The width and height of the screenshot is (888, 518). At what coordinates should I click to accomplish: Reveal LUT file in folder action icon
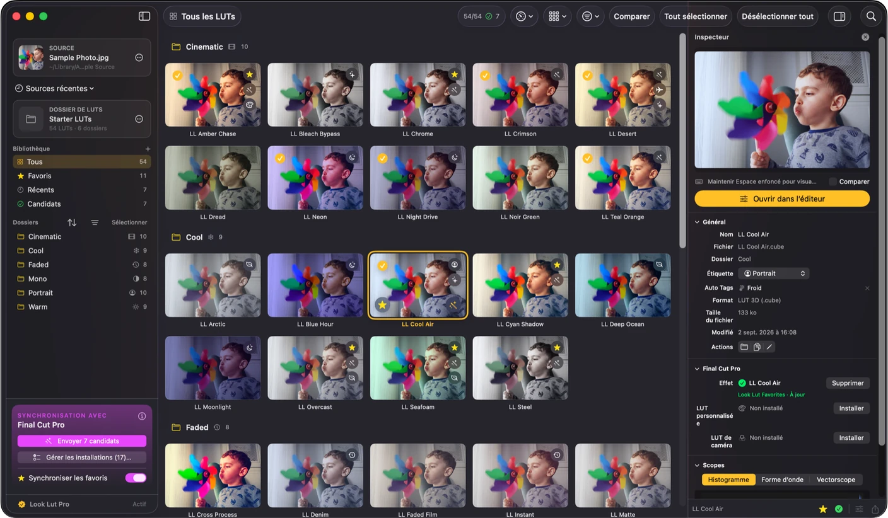[x=744, y=347]
